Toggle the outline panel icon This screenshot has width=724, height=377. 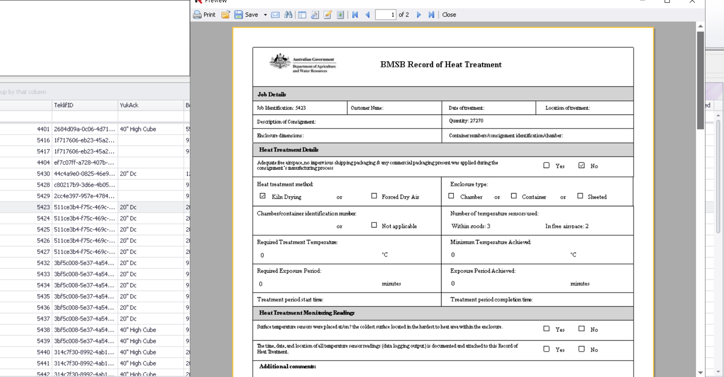(x=302, y=15)
